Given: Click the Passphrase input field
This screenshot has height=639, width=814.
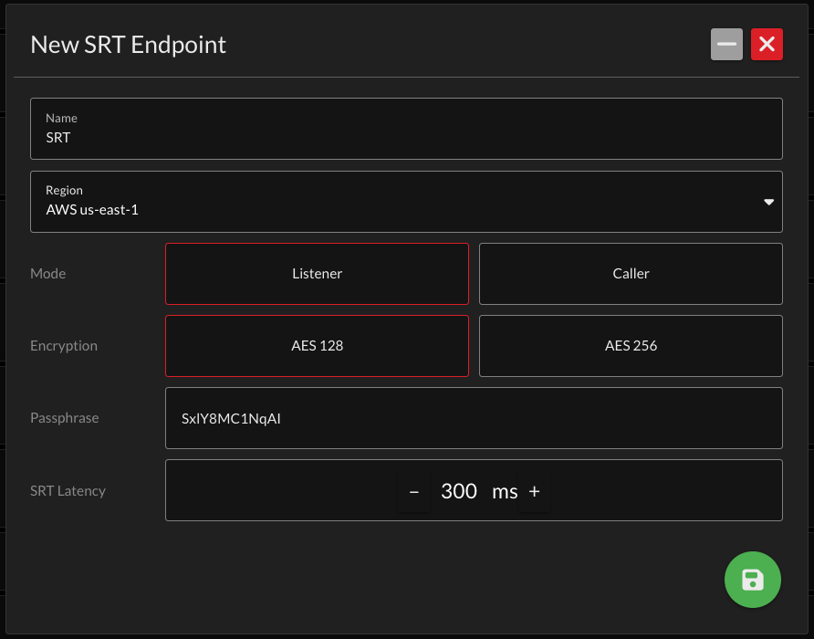Looking at the screenshot, I should click(474, 418).
